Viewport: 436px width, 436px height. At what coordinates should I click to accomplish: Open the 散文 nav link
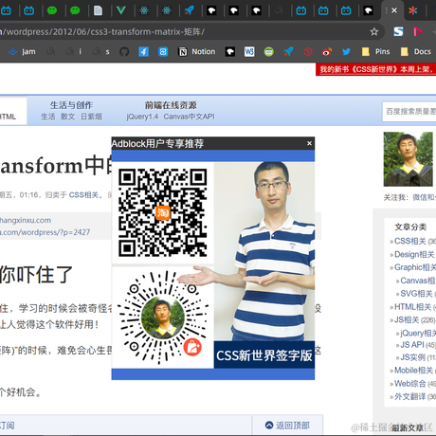point(68,117)
